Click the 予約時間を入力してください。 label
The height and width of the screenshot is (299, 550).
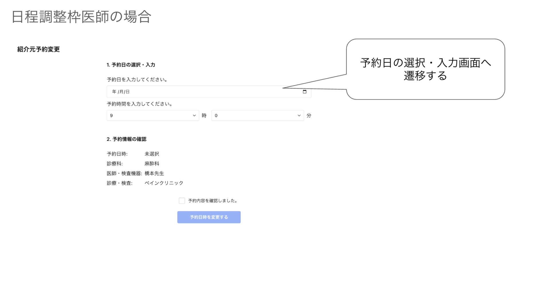click(140, 104)
